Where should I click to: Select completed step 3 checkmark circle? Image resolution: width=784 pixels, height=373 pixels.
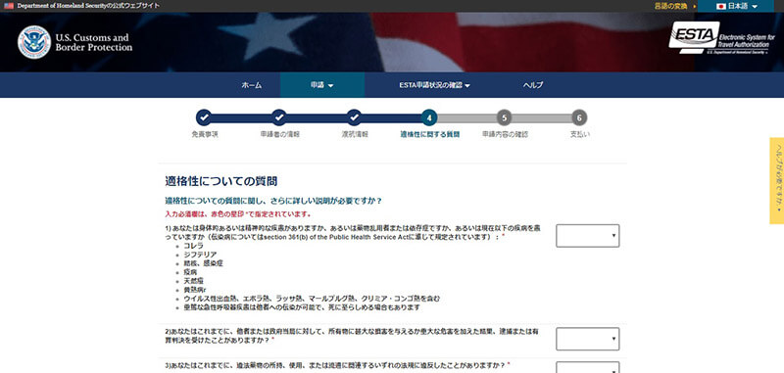(354, 117)
